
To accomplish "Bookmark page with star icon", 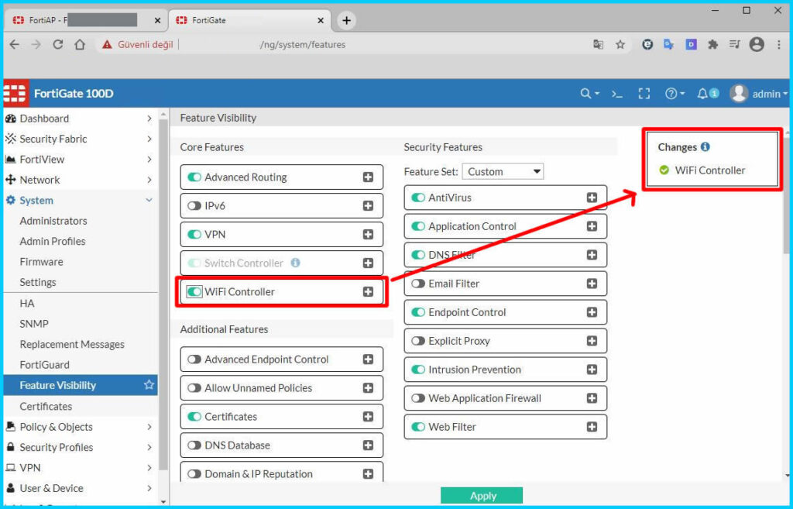I will pyautogui.click(x=620, y=44).
